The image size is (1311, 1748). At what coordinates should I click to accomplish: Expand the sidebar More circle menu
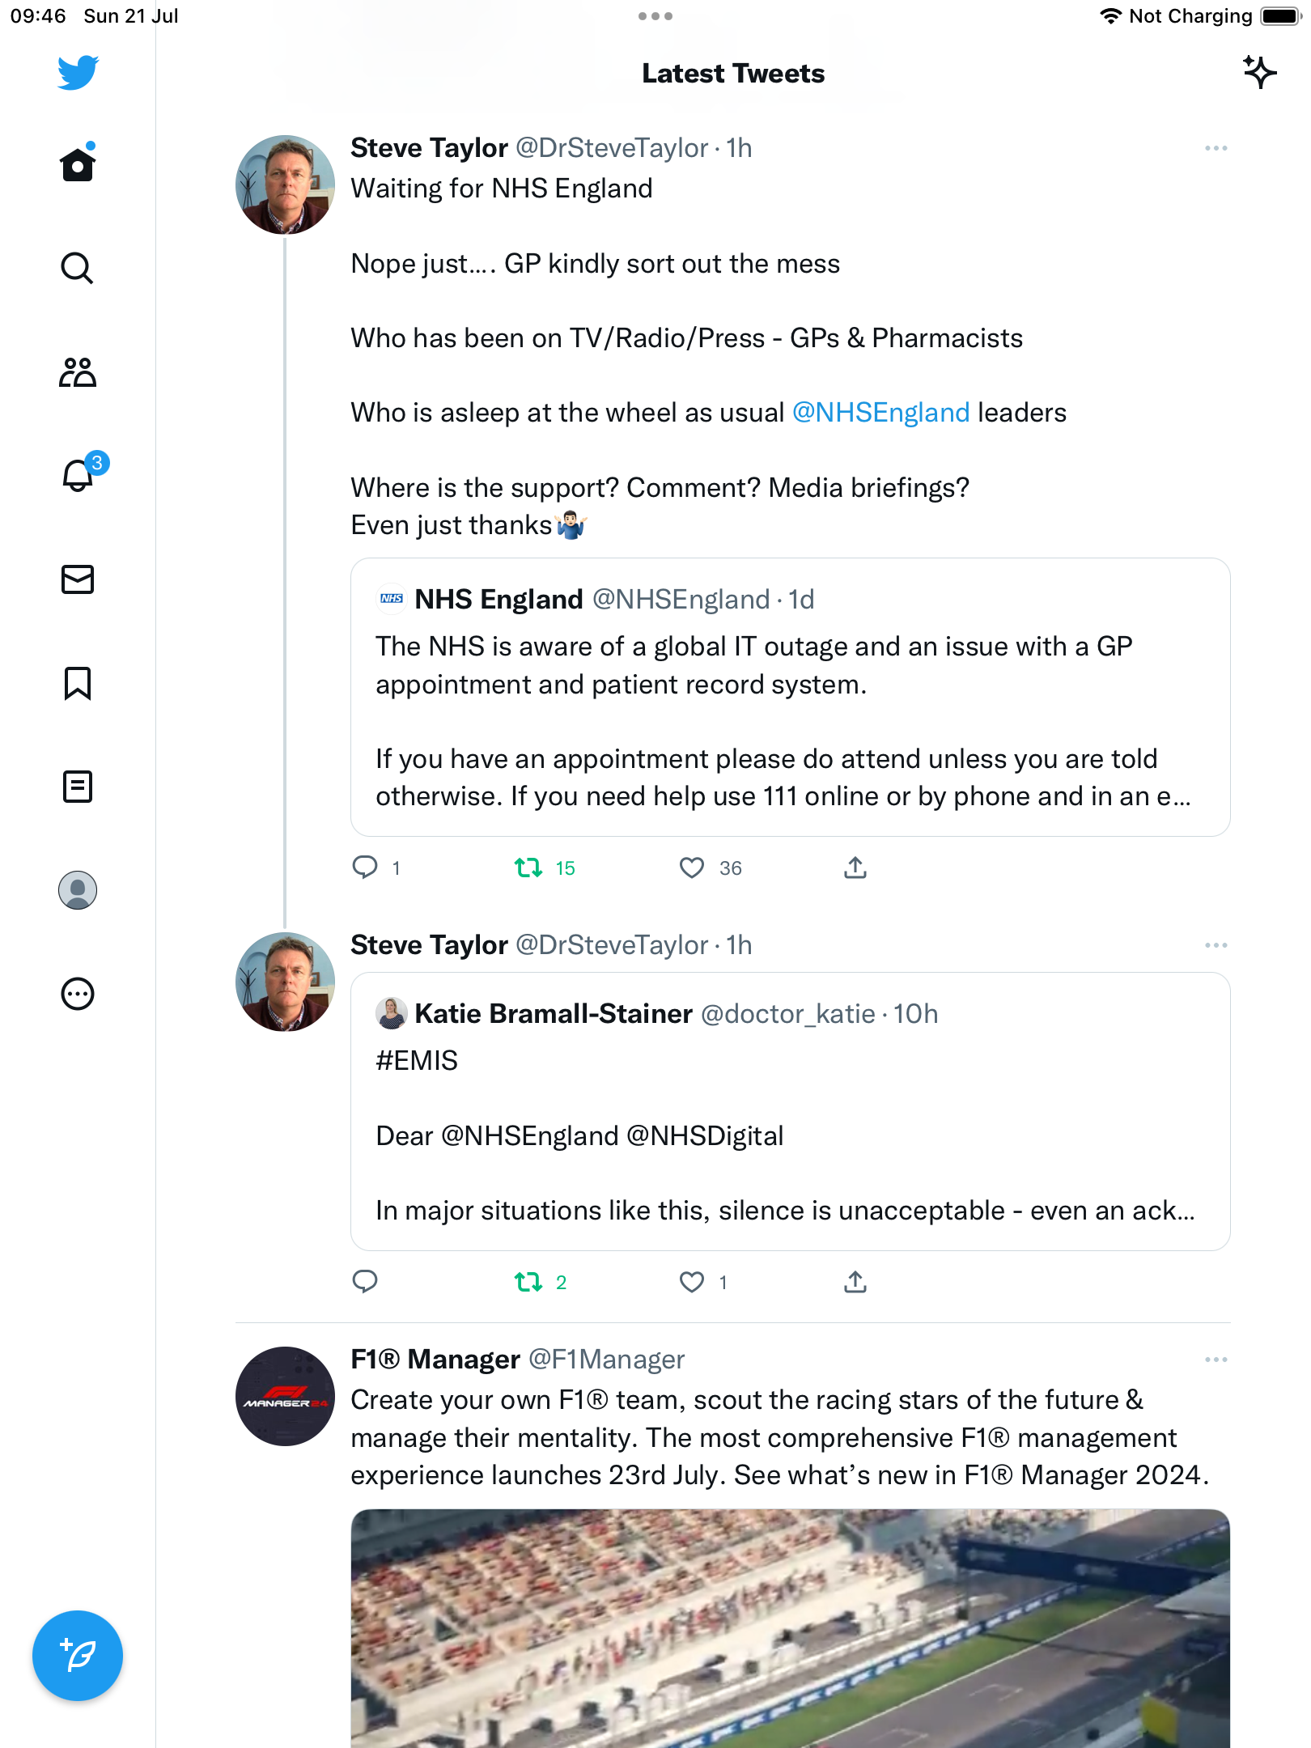(x=78, y=994)
